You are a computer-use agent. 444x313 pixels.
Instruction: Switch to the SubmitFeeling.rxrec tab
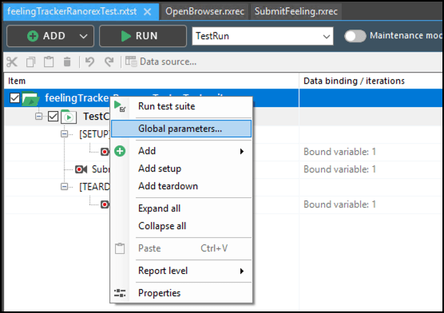coord(296,12)
